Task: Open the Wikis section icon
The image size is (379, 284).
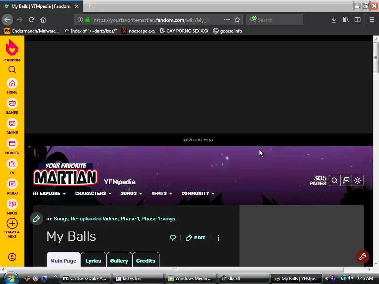Action: [12, 204]
